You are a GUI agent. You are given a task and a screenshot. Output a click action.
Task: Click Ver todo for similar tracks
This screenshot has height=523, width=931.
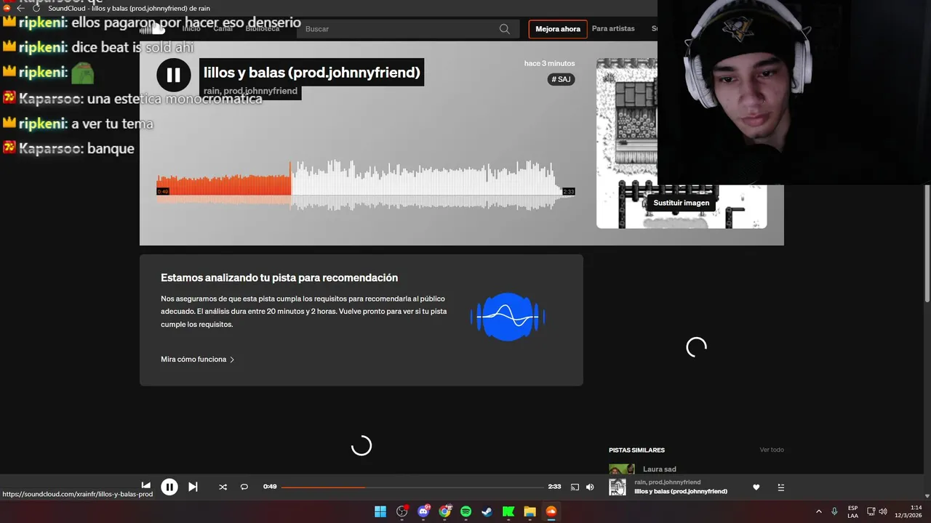(x=772, y=450)
